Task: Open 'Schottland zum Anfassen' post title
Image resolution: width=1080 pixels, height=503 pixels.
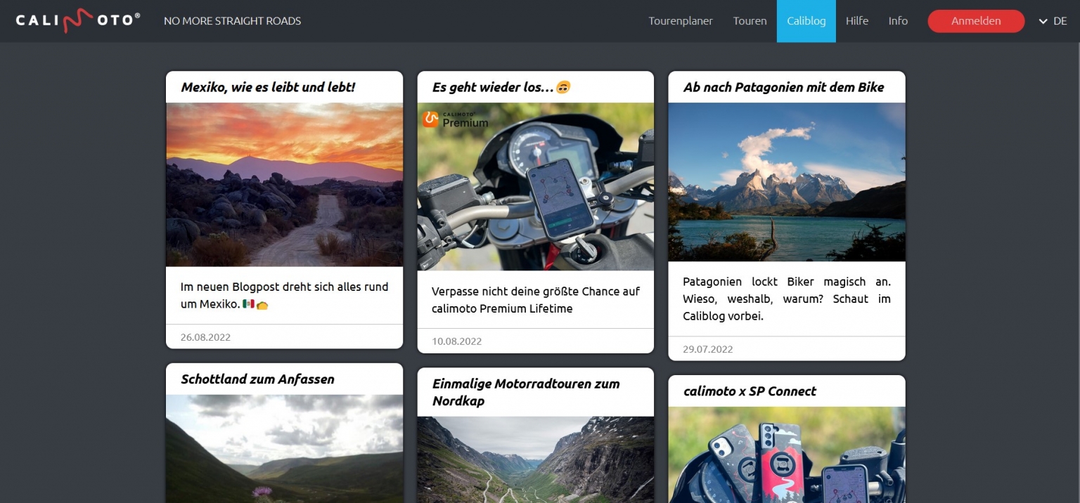Action: 257,379
